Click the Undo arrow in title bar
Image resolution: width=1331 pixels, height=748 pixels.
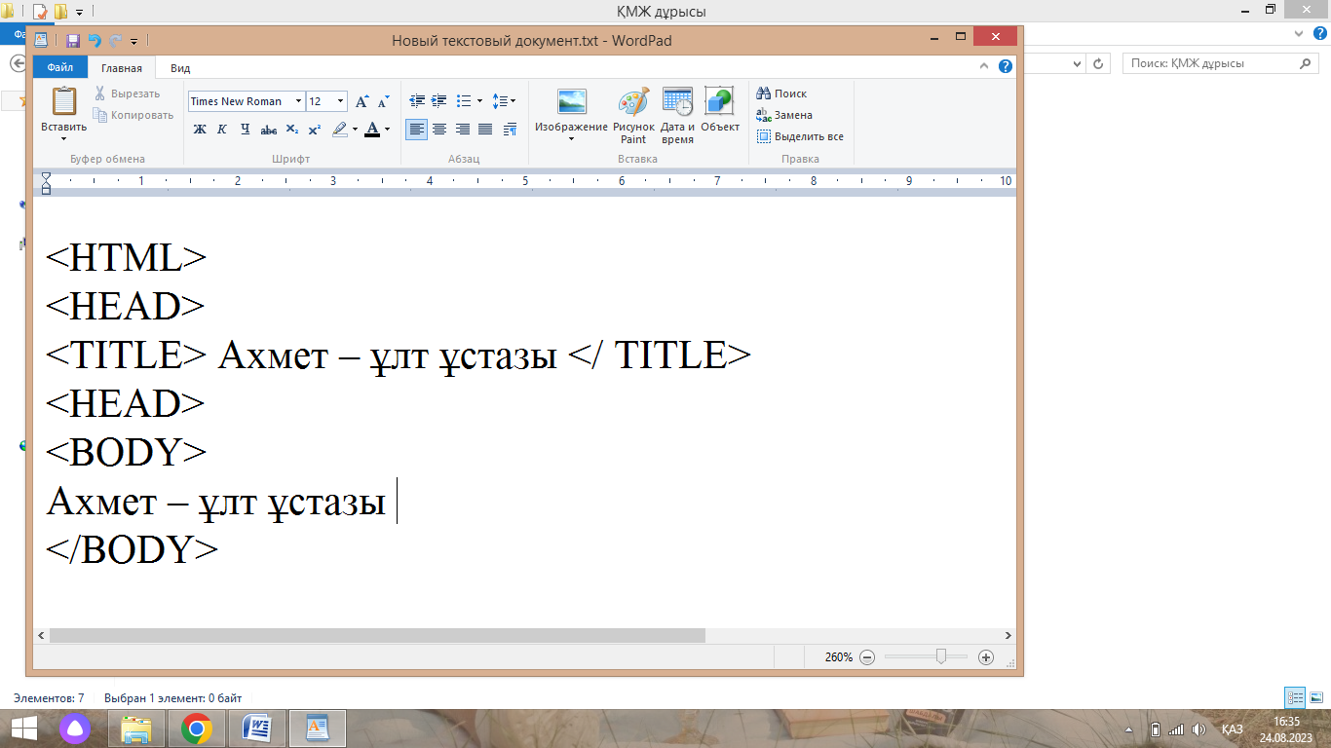tap(95, 41)
